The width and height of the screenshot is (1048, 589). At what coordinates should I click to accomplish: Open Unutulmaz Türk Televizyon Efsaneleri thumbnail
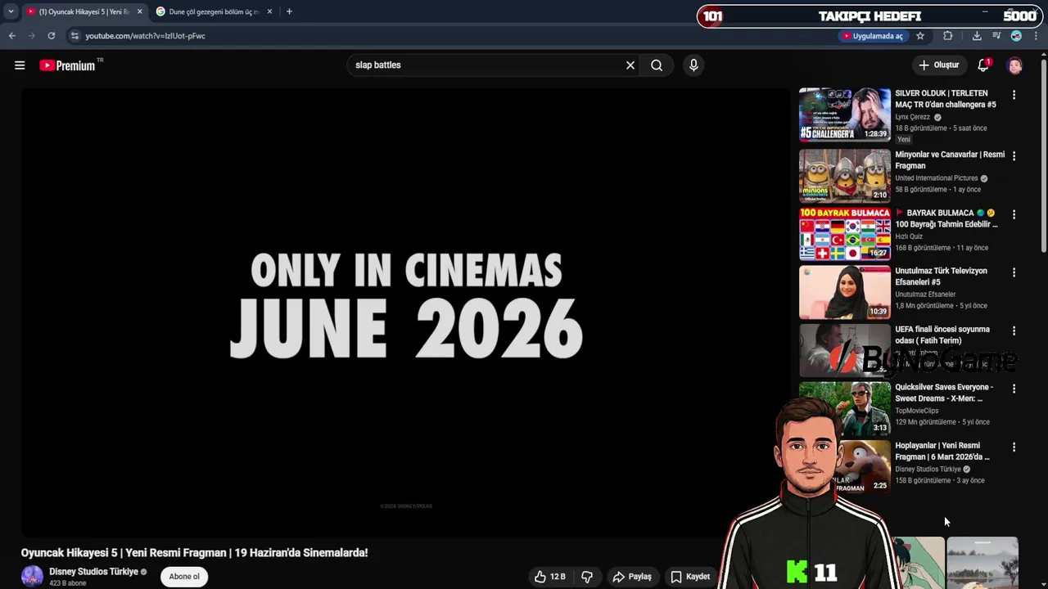845,292
